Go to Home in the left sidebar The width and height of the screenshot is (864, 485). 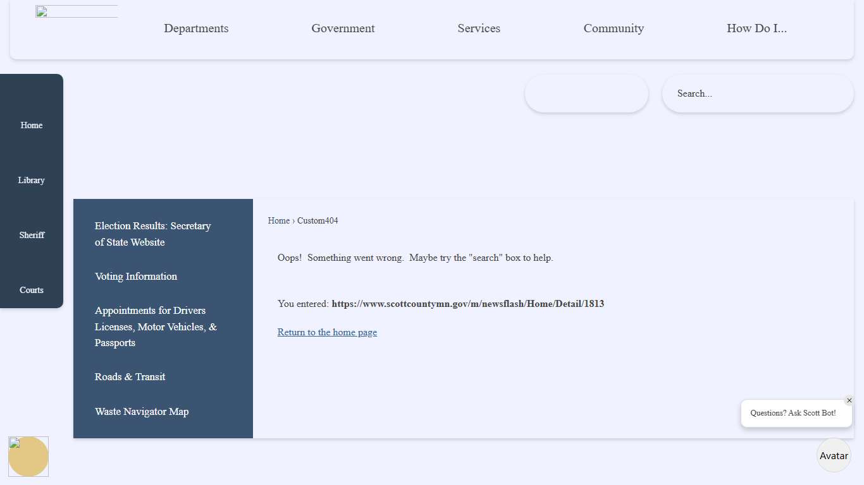point(32,125)
